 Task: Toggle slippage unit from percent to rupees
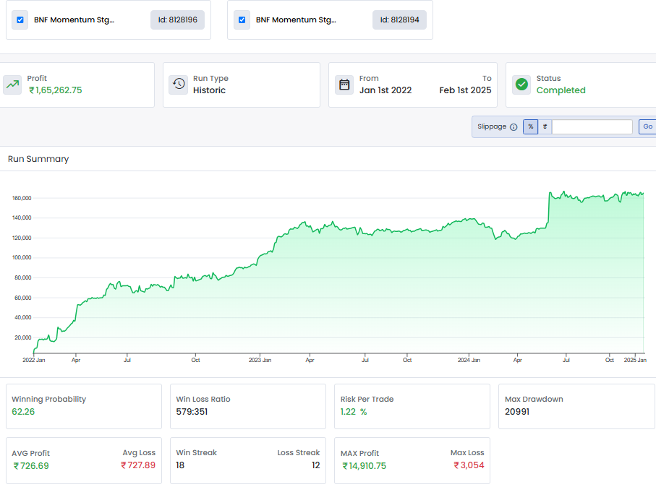pyautogui.click(x=545, y=126)
